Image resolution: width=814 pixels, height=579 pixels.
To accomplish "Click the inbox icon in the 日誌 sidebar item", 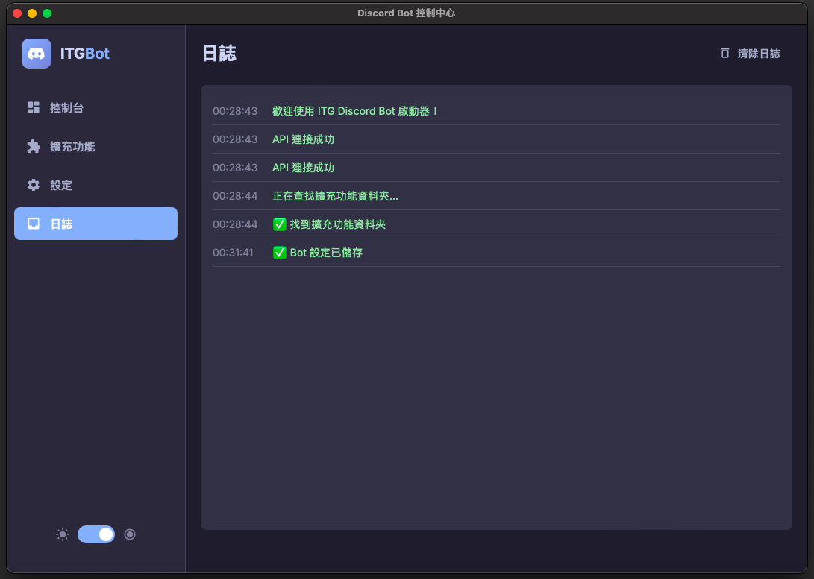I will 34,224.
